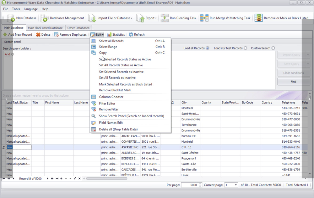Click the Remove Duplicates icon
This screenshot has height=198, width=314.
point(56,34)
